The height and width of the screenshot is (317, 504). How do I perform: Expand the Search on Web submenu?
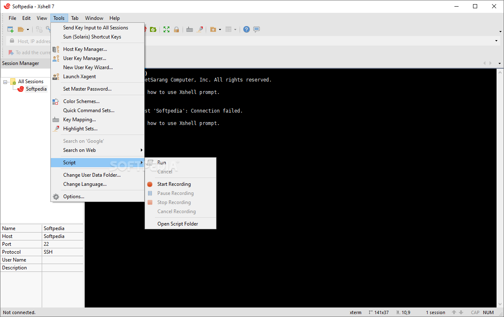tap(97, 150)
